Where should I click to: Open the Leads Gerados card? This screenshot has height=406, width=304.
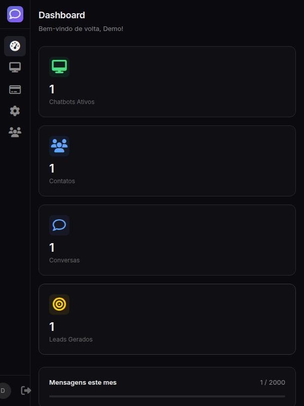pyautogui.click(x=167, y=319)
